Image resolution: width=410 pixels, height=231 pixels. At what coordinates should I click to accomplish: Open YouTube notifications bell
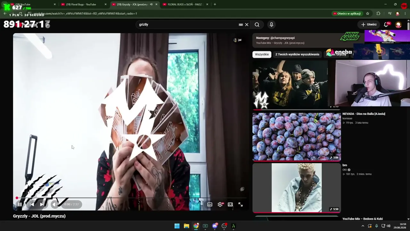[386, 24]
